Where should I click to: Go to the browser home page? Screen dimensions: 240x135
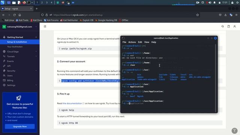click(20, 15)
